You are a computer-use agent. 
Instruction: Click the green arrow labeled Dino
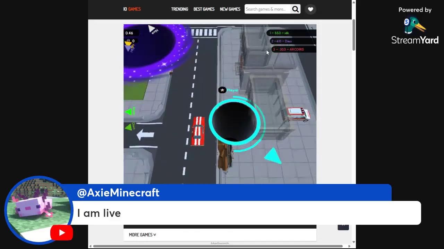pyautogui.click(x=129, y=127)
